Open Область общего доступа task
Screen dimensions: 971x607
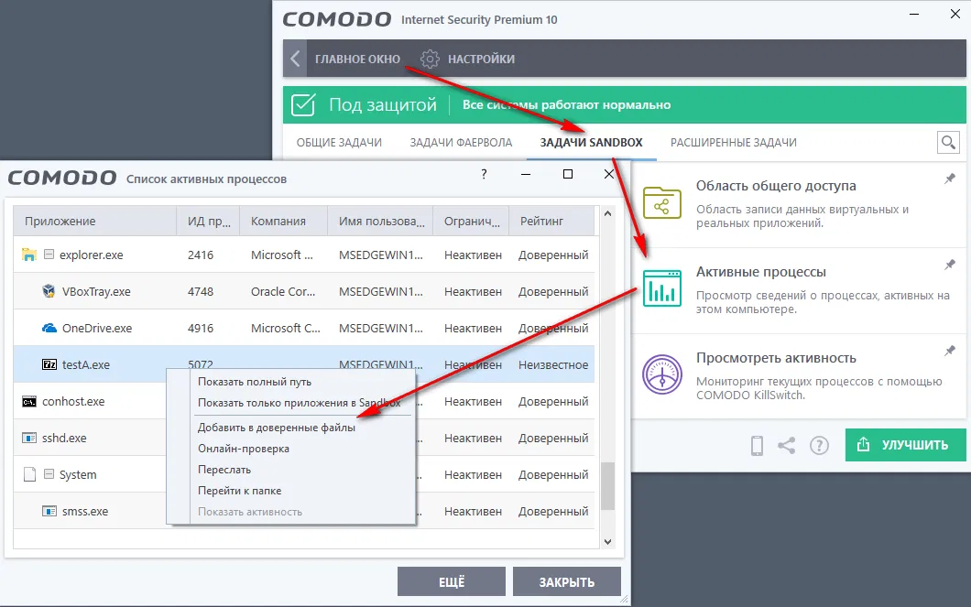click(776, 186)
